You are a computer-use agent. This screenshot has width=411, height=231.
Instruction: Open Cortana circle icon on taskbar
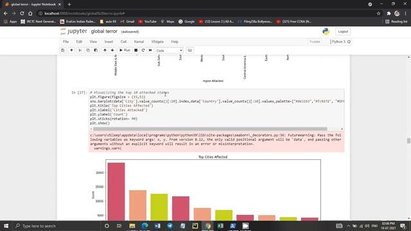coord(107,226)
